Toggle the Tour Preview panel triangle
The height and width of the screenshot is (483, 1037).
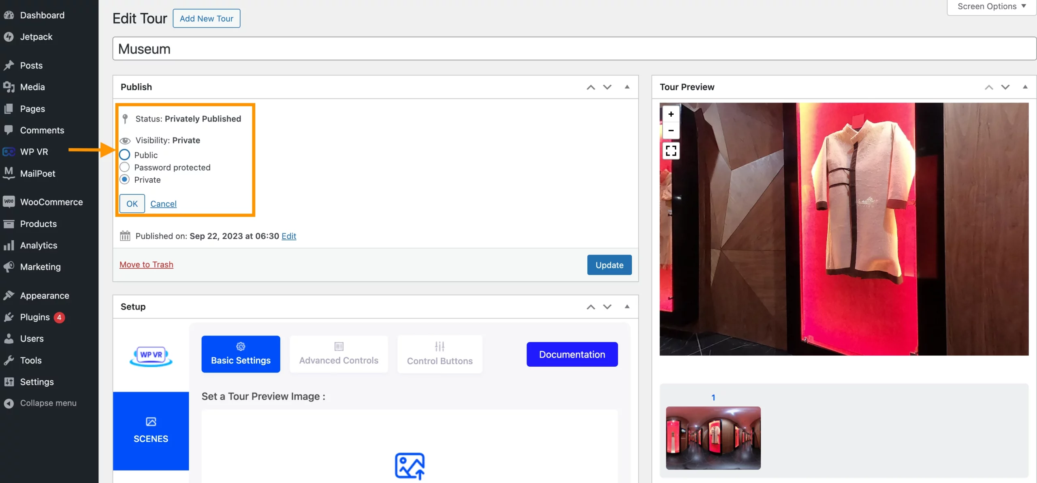(1025, 87)
